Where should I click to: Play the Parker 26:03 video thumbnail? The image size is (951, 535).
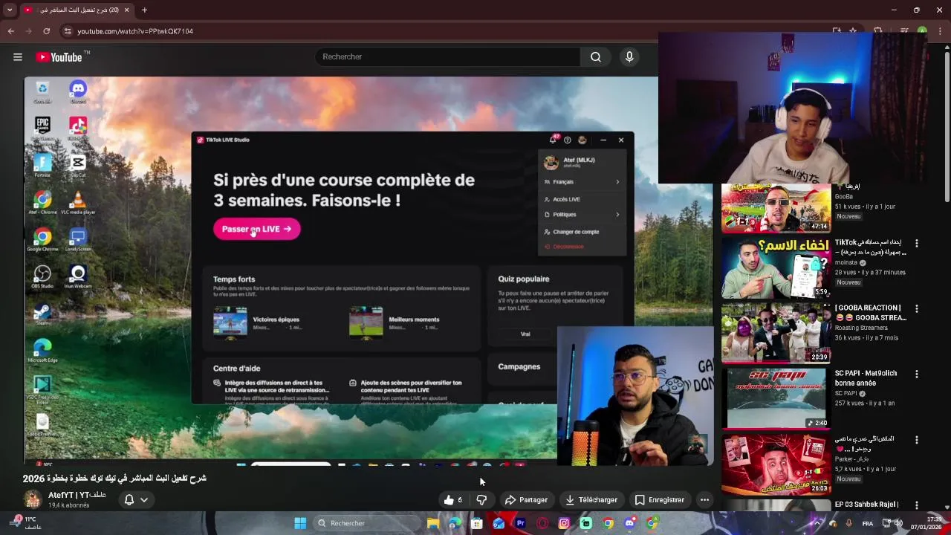click(x=776, y=464)
